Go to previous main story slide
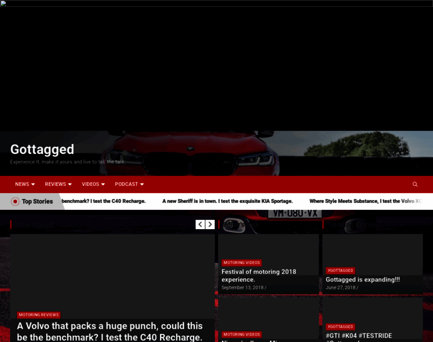This screenshot has width=433, height=342. coord(200,225)
